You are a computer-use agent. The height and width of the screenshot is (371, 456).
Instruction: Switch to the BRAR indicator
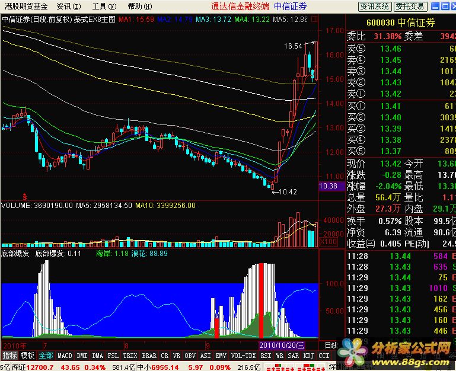tap(149, 356)
